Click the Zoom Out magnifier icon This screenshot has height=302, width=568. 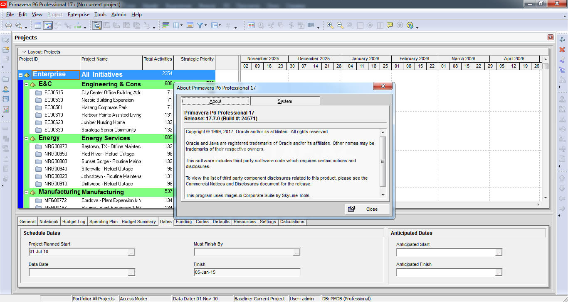point(340,25)
